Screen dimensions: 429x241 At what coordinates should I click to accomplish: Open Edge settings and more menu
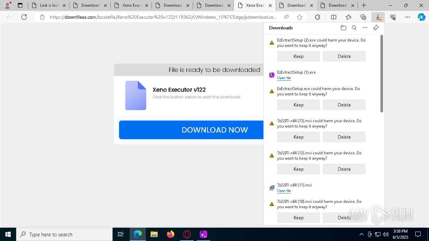click(x=407, y=17)
